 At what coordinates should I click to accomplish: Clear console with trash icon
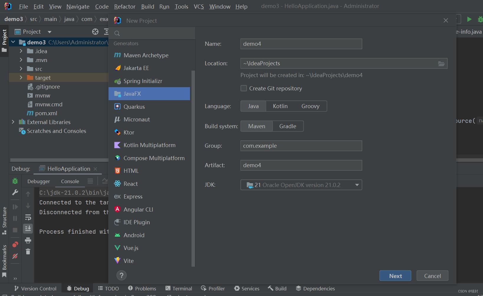click(x=28, y=251)
